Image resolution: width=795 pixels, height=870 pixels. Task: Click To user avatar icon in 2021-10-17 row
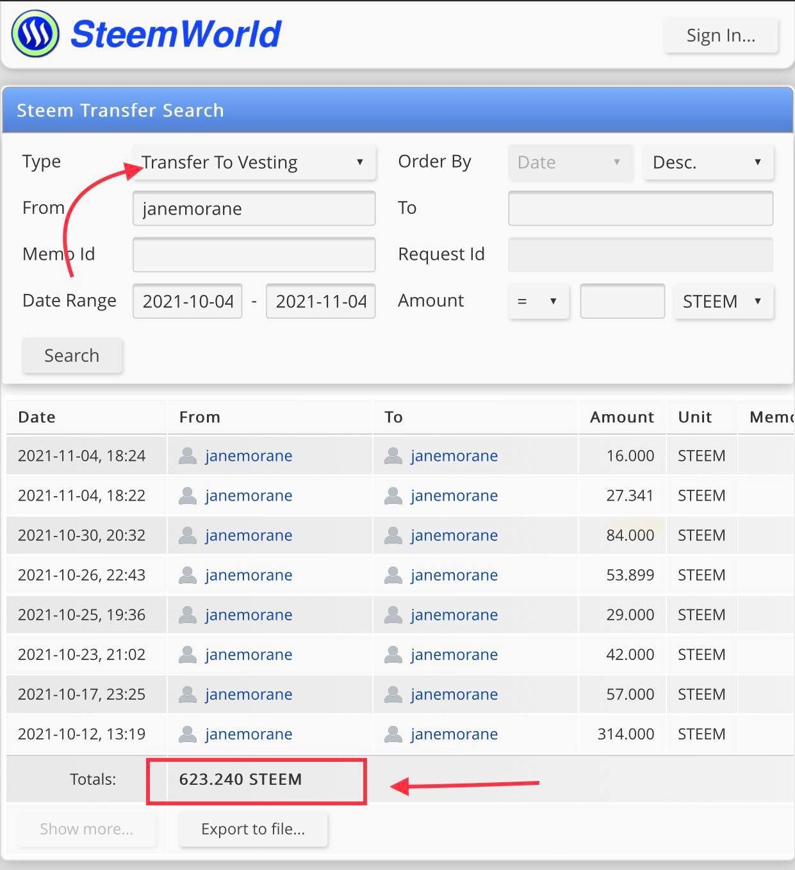click(x=393, y=694)
